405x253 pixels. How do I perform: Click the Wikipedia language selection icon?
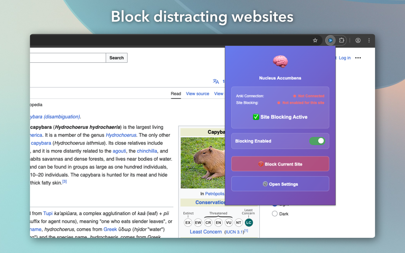tap(215, 81)
